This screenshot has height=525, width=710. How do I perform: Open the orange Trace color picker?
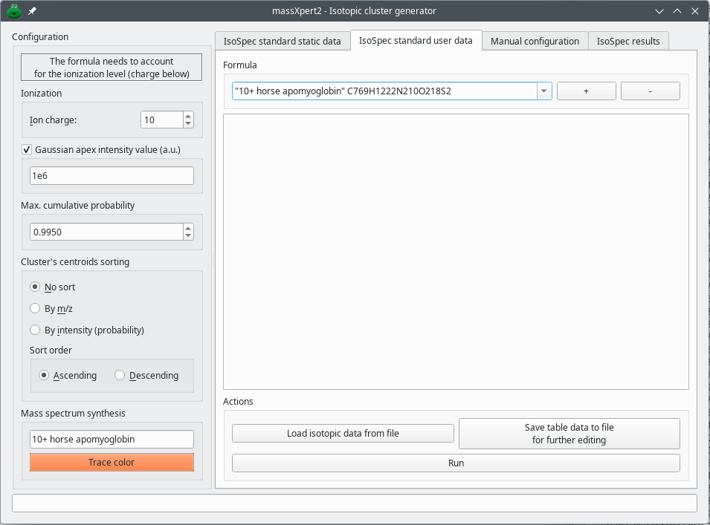112,463
